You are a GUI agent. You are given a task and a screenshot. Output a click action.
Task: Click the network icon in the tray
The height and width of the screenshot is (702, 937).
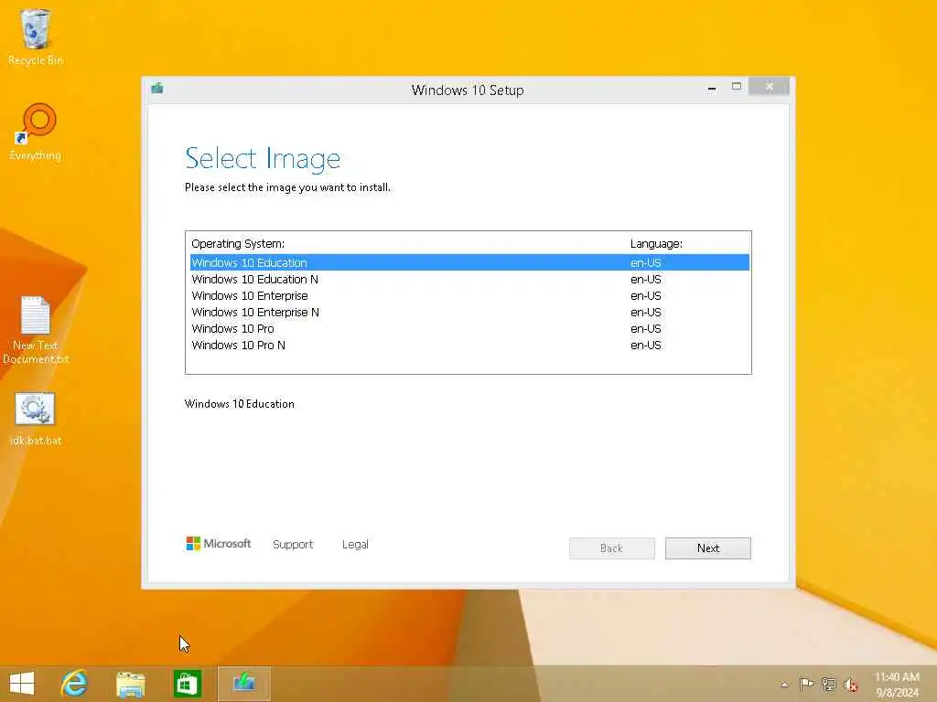click(x=829, y=684)
